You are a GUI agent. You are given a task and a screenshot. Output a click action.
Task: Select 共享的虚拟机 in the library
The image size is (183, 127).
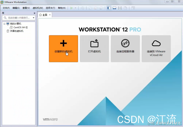[x=17, y=31]
